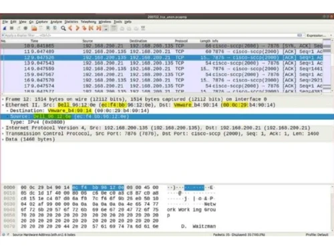Reload this capture file icon
The image size is (334, 250).
[55, 28]
